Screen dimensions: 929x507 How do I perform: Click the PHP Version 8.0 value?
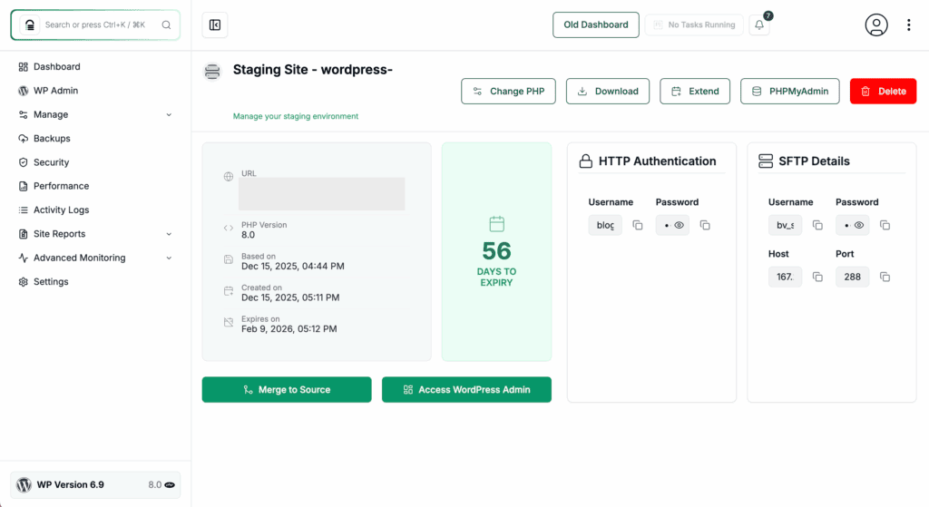(248, 235)
